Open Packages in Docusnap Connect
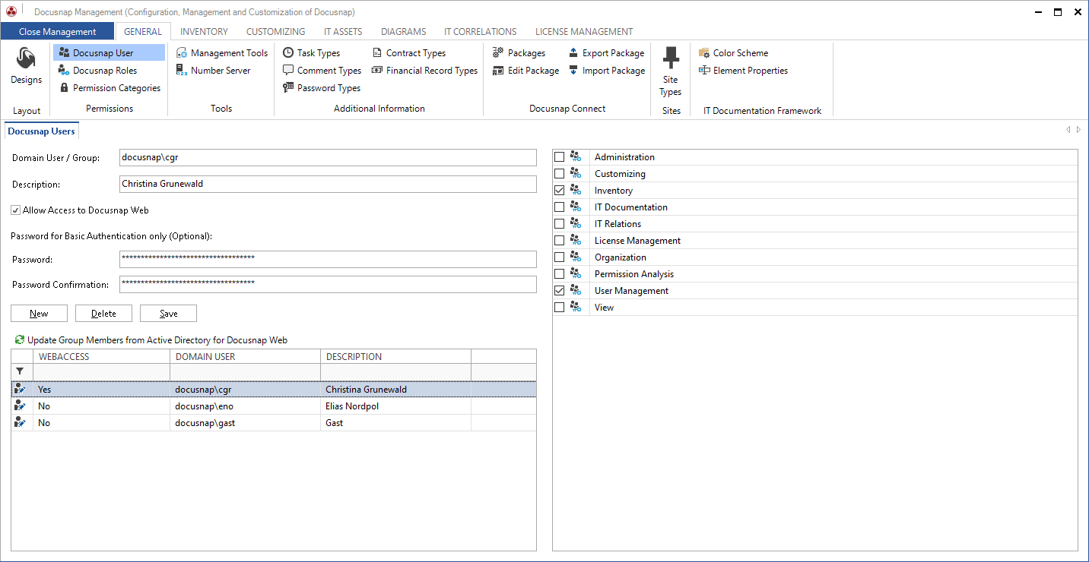This screenshot has width=1089, height=562. pyautogui.click(x=519, y=53)
